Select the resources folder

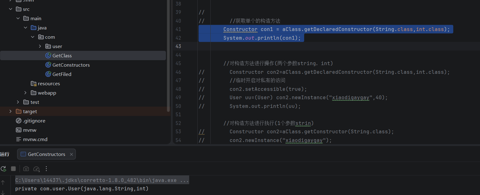pyautogui.click(x=49, y=84)
